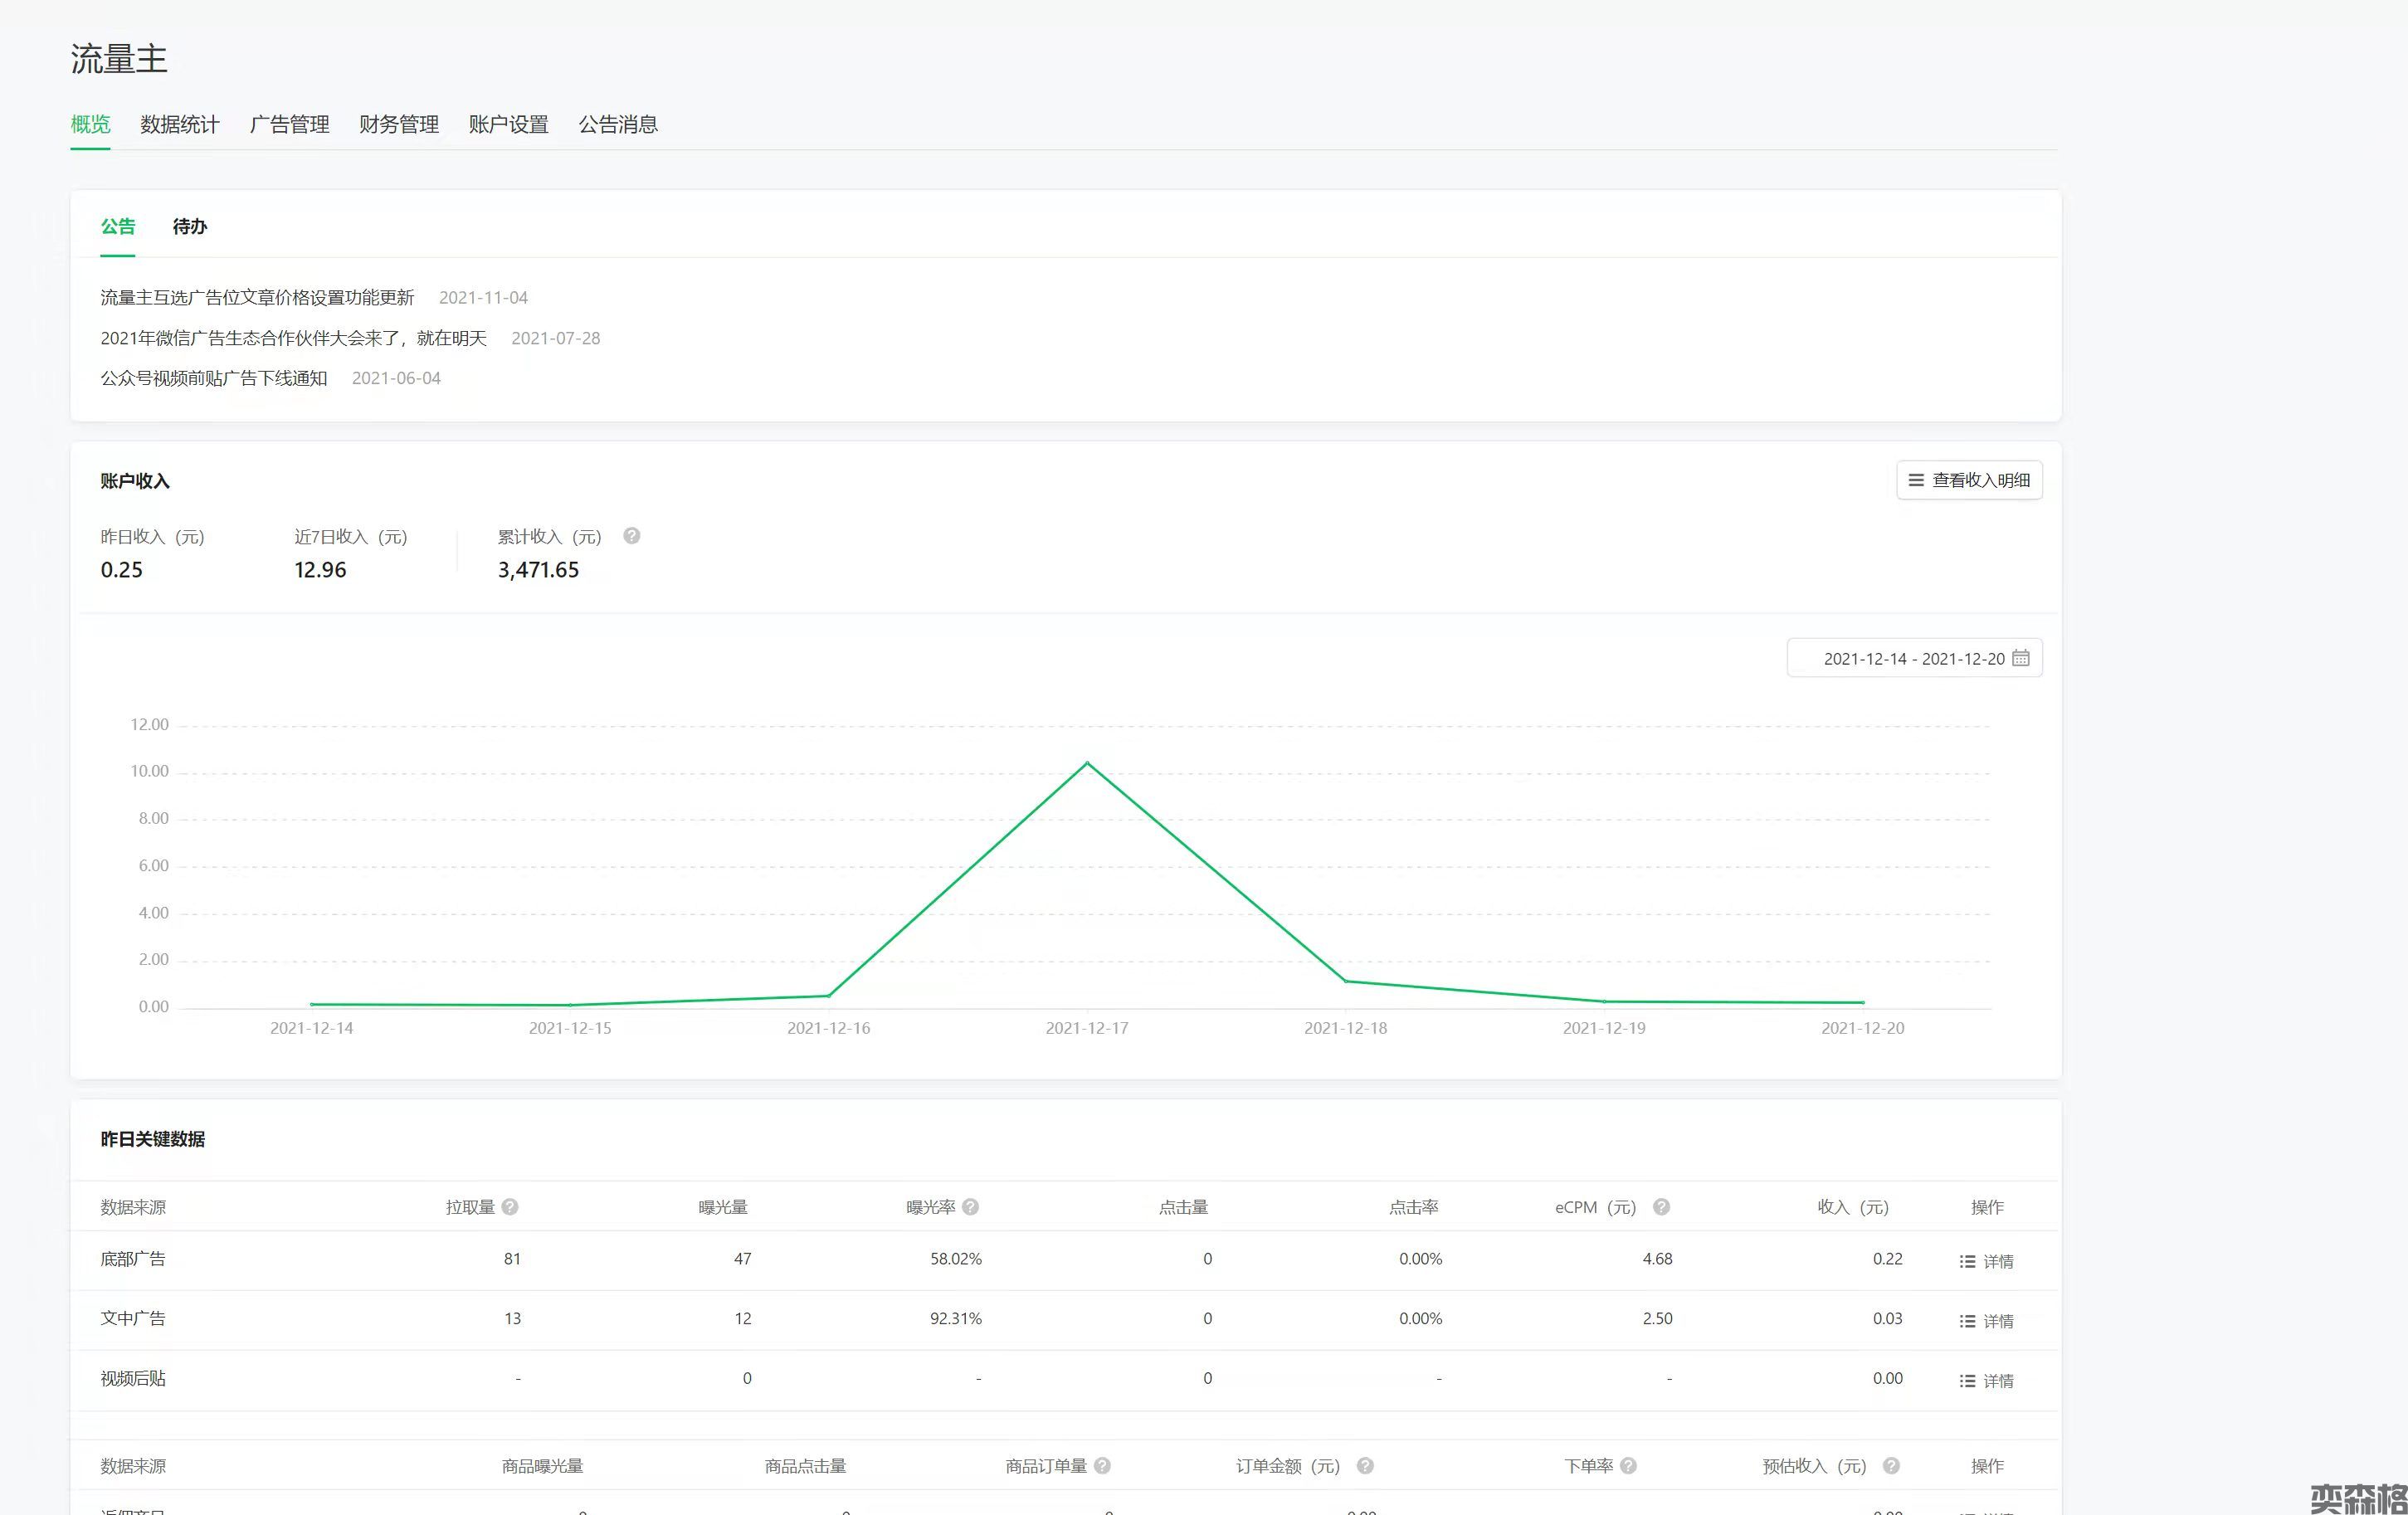This screenshot has width=2408, height=1515.
Task: Open announcement 流量主互选广告位文章价格设置功能更新
Action: 257,298
